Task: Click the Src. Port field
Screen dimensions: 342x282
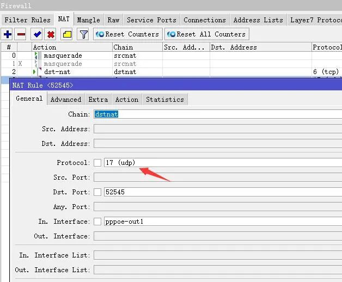Action: coord(218,177)
